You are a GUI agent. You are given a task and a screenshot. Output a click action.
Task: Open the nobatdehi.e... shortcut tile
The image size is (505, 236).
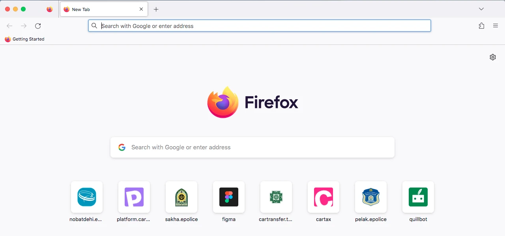coord(87,197)
